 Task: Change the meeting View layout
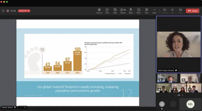click(147, 11)
